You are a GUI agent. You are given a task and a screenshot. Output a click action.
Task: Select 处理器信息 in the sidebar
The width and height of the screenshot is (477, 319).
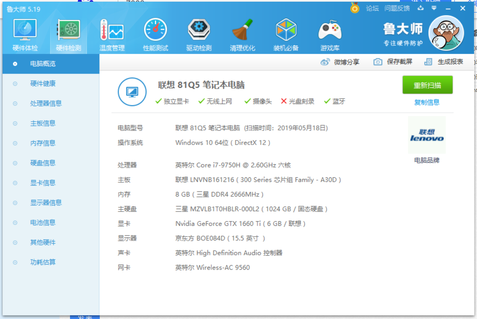(x=46, y=103)
